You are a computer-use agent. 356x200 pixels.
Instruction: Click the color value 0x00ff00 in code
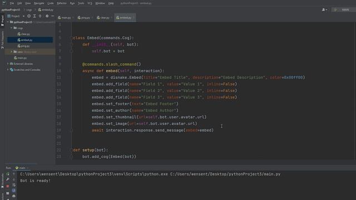click(x=293, y=78)
